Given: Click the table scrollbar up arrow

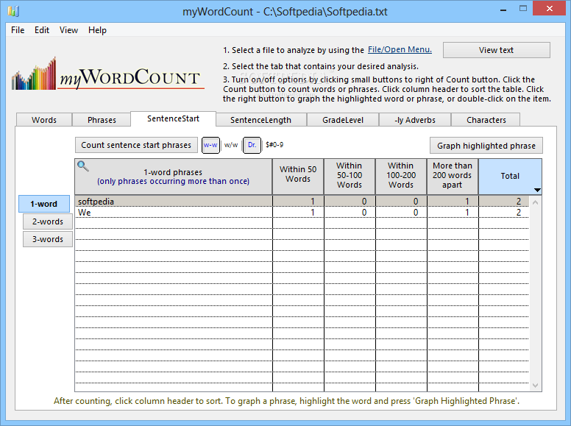Looking at the screenshot, I should coord(536,202).
